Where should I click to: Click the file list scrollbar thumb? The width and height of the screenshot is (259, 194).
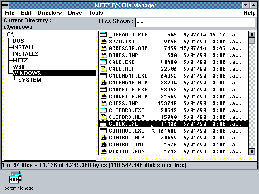[x=252, y=40]
